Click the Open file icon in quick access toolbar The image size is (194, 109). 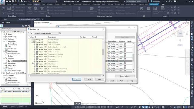click(10, 2)
